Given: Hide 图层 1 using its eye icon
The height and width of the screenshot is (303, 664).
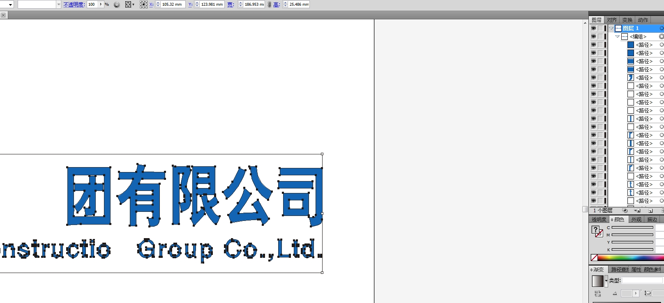Looking at the screenshot, I should (x=593, y=28).
